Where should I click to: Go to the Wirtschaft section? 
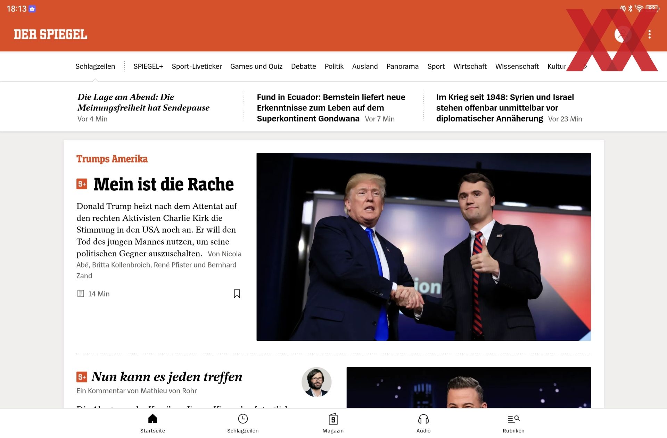(470, 66)
